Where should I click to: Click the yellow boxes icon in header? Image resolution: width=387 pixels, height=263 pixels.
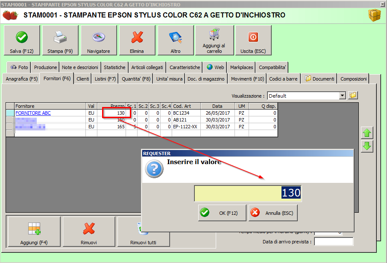375,15
